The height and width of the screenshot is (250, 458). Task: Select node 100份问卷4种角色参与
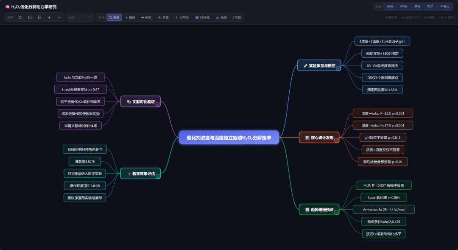[85, 149]
